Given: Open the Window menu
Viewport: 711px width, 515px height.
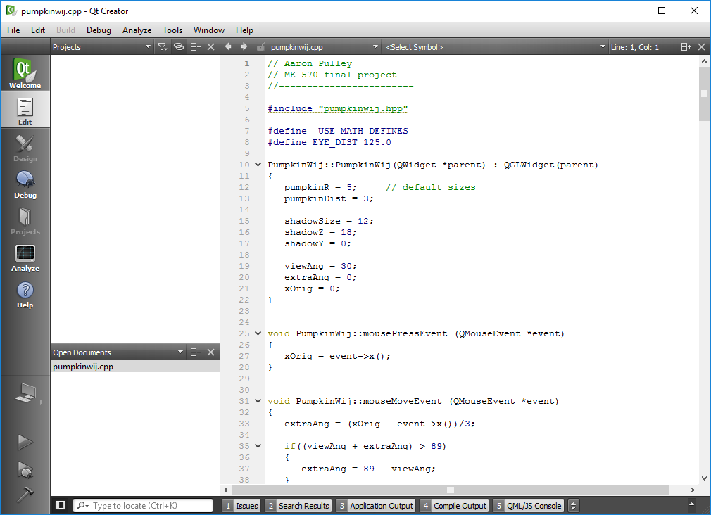Looking at the screenshot, I should (208, 30).
